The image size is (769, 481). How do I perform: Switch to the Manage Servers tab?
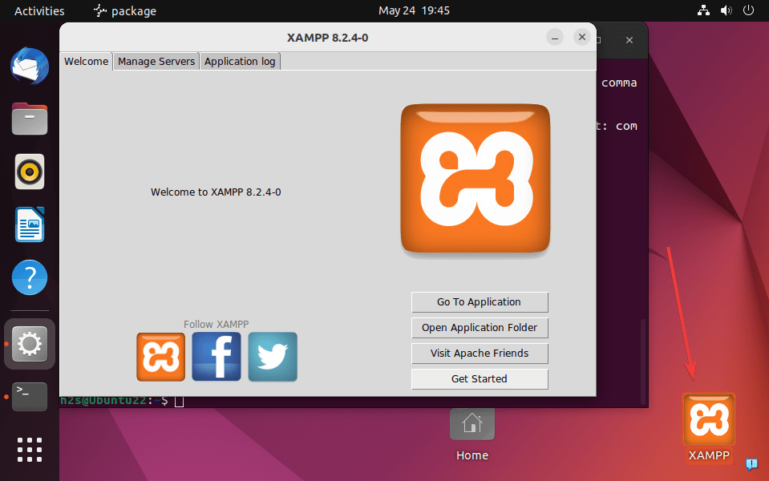pyautogui.click(x=156, y=61)
